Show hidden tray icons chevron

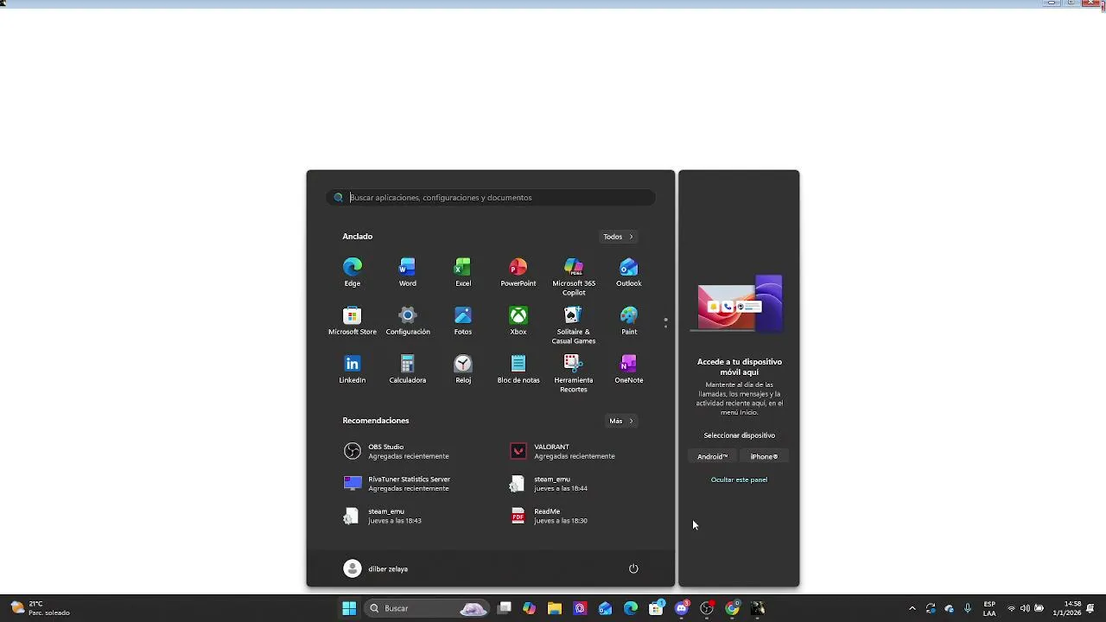(x=912, y=608)
